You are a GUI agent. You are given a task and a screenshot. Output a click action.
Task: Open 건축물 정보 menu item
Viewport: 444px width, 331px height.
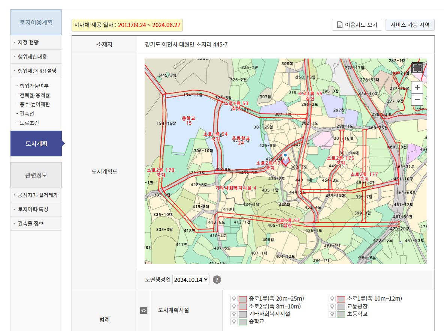(x=31, y=224)
